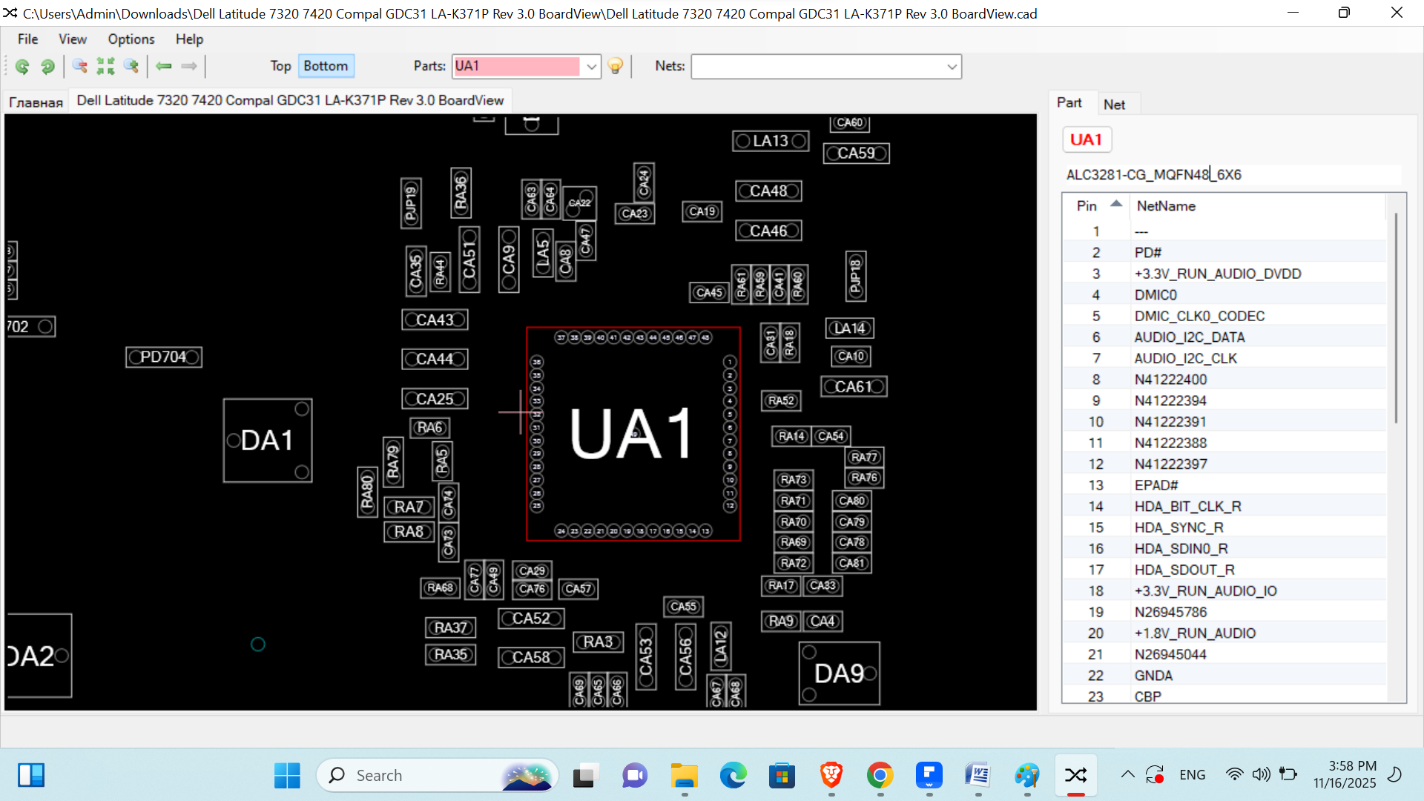Switch board view to Top side
This screenshot has width=1424, height=801.
click(x=280, y=66)
